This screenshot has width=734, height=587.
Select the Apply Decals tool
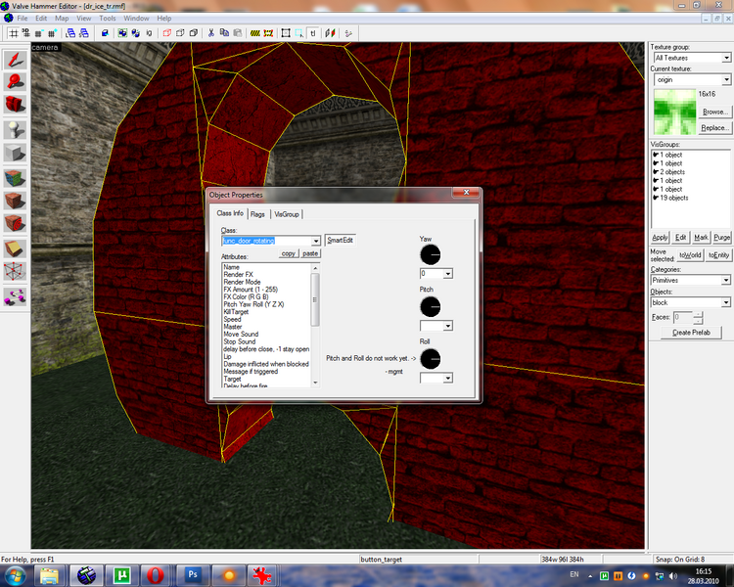[x=15, y=223]
